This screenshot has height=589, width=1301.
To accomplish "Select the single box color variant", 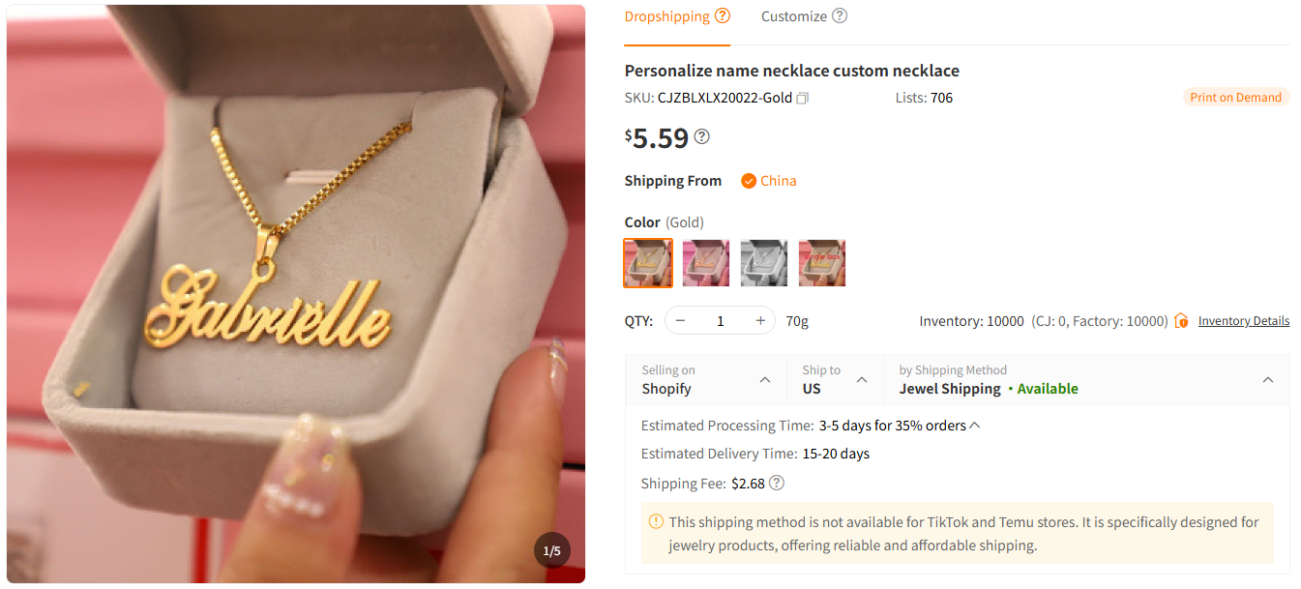I will click(x=822, y=262).
